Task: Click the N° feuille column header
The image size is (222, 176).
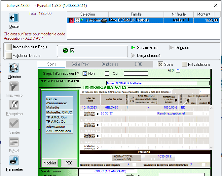Action: 179,14
